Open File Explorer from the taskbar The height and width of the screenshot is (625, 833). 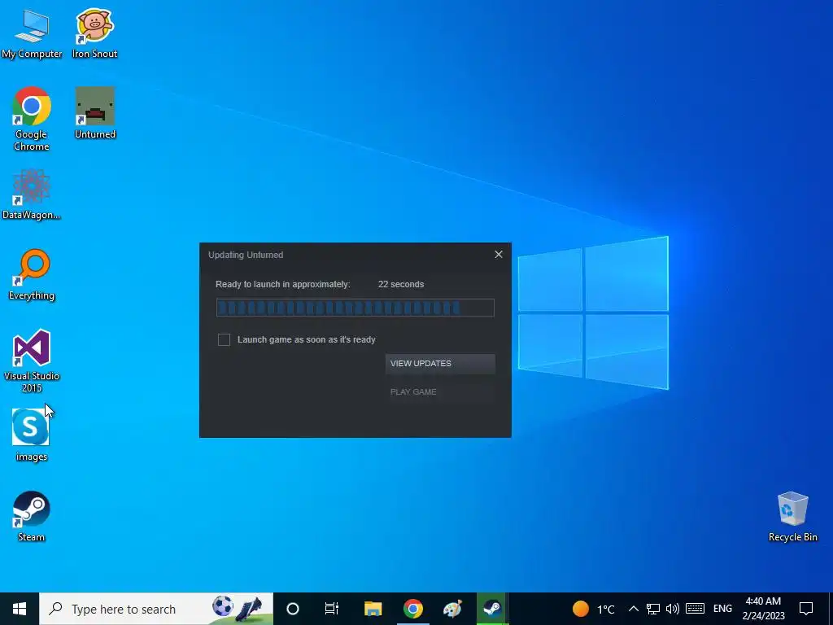coord(373,609)
